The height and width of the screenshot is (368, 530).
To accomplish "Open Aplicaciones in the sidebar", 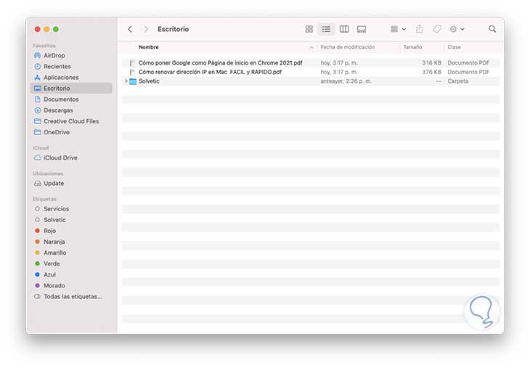I will point(71,78).
